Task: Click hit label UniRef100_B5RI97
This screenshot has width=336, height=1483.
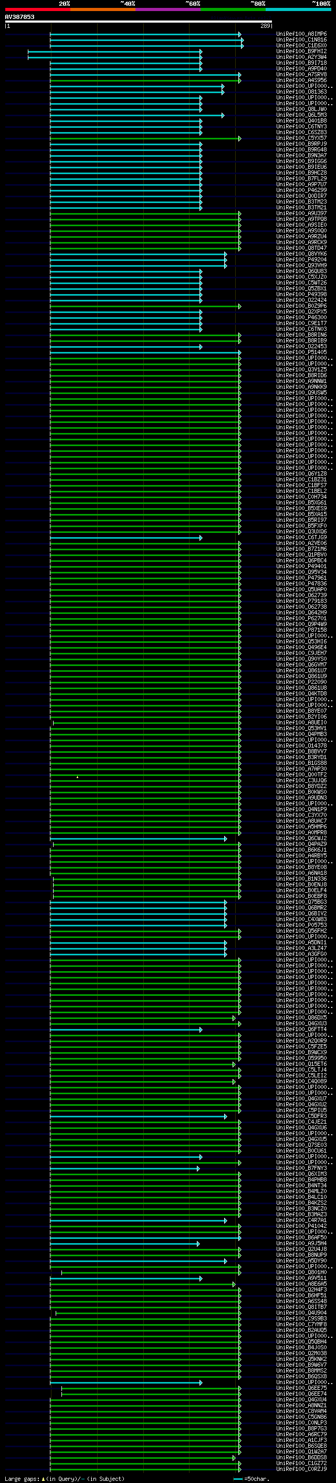Action: tap(301, 520)
